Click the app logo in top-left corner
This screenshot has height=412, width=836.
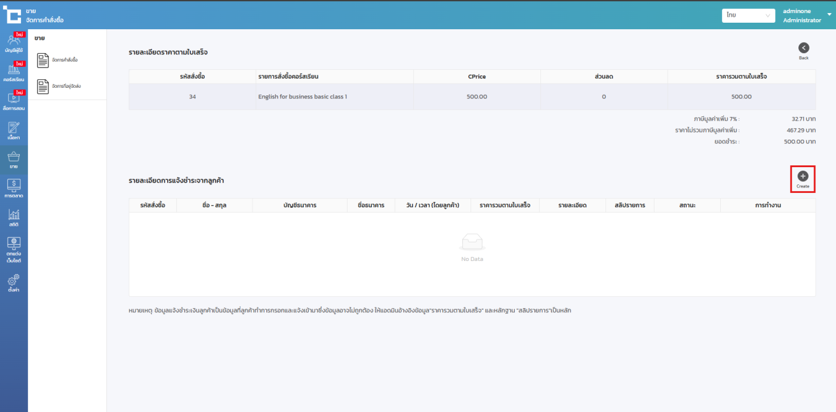[13, 14]
